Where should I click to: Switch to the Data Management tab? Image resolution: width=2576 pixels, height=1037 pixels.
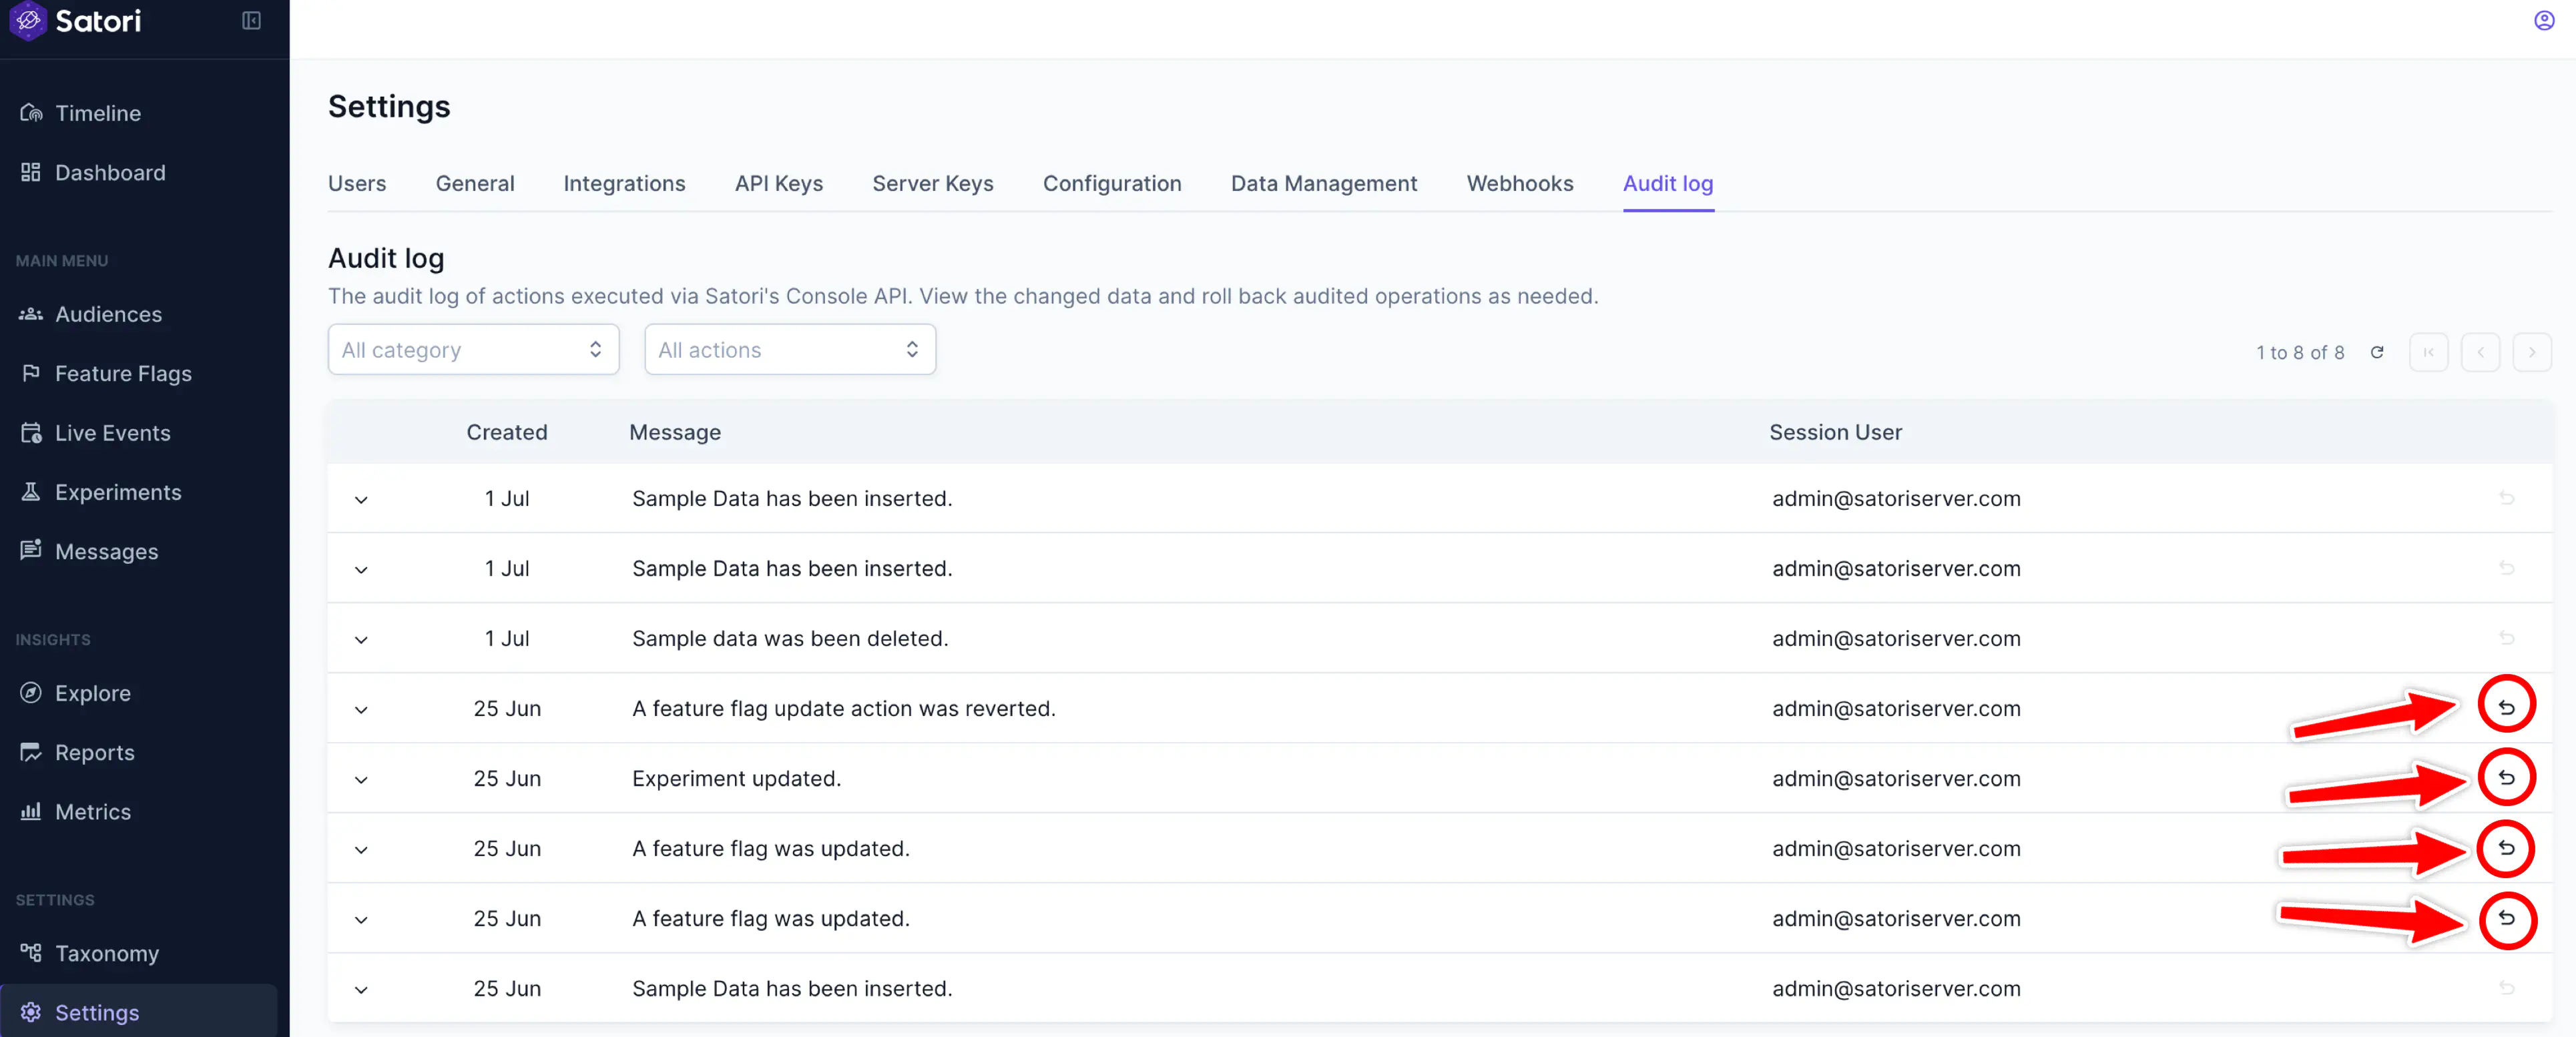coord(1324,184)
